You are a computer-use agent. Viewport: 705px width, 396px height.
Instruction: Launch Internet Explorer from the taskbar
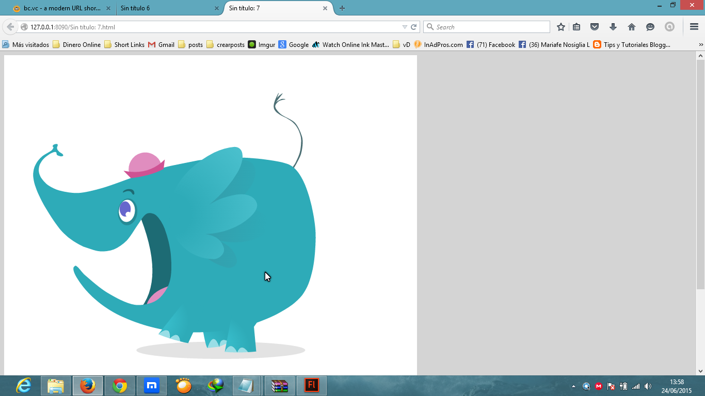pos(23,386)
